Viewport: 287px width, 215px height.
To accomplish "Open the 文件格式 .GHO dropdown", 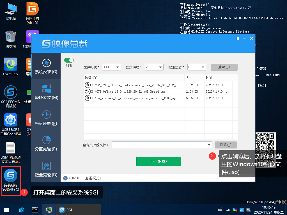I will (111, 67).
